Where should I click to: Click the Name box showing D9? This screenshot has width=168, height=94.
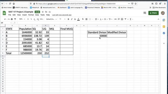(x=6, y=23)
